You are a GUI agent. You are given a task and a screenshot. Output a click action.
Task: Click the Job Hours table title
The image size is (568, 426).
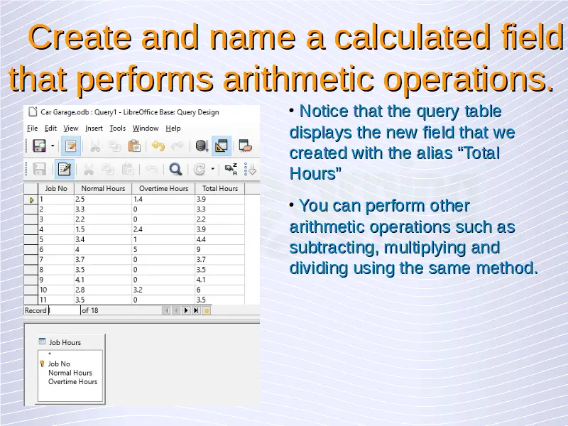click(65, 342)
